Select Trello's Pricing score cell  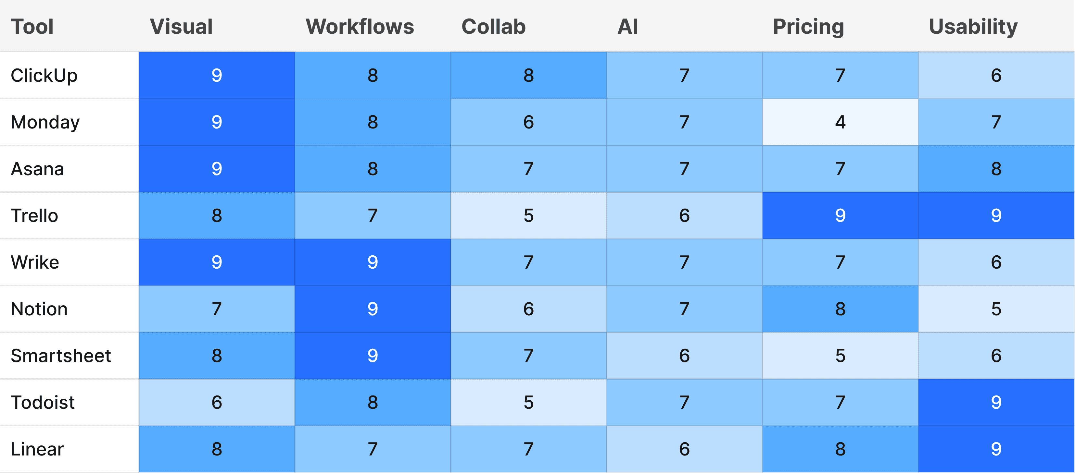click(x=840, y=215)
